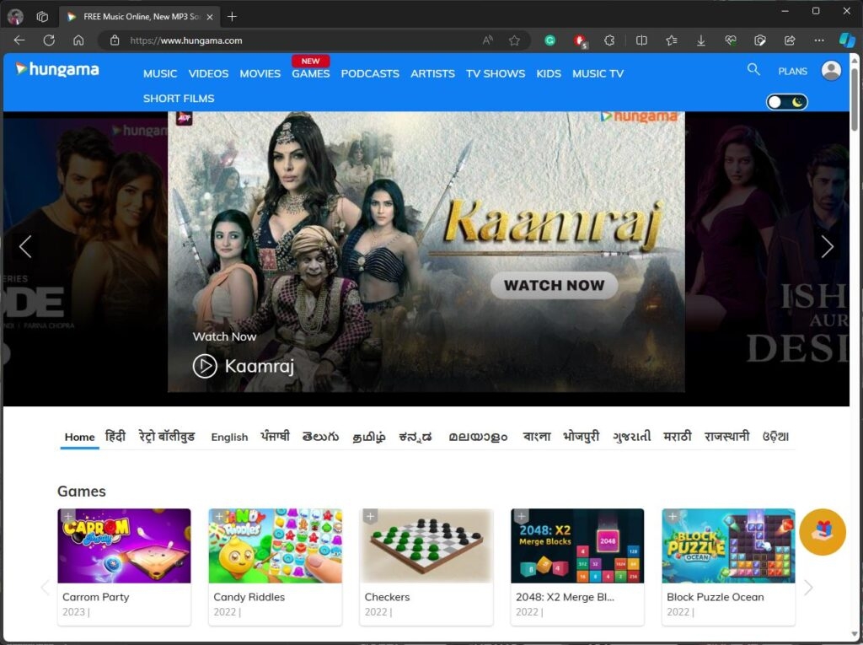Open tab actions menu icon

click(42, 17)
